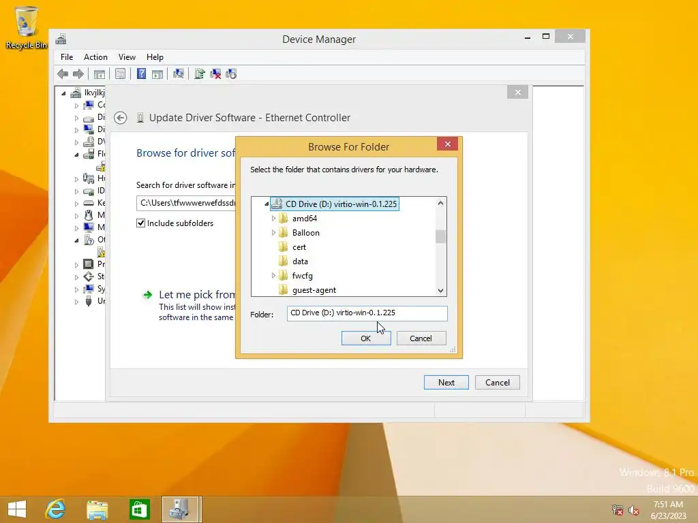Click Scan for hardware changes toolbar icon
698x523 pixels.
point(179,74)
